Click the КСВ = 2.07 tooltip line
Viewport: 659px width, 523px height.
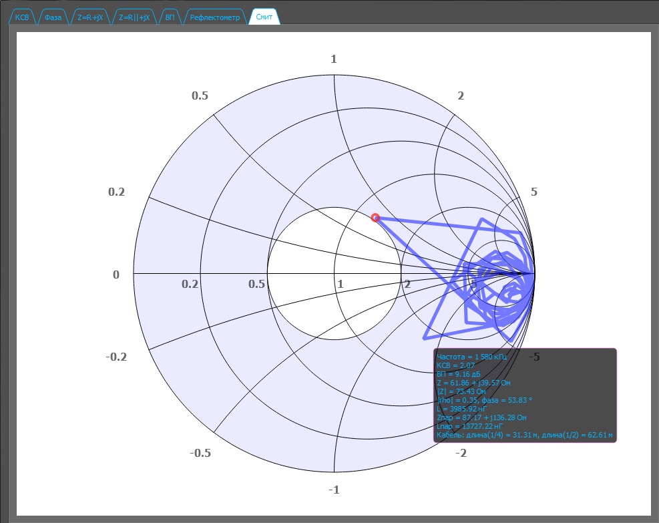click(x=455, y=366)
